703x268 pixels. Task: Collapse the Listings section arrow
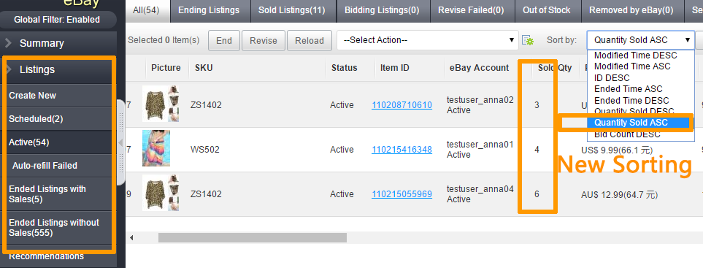(x=9, y=69)
